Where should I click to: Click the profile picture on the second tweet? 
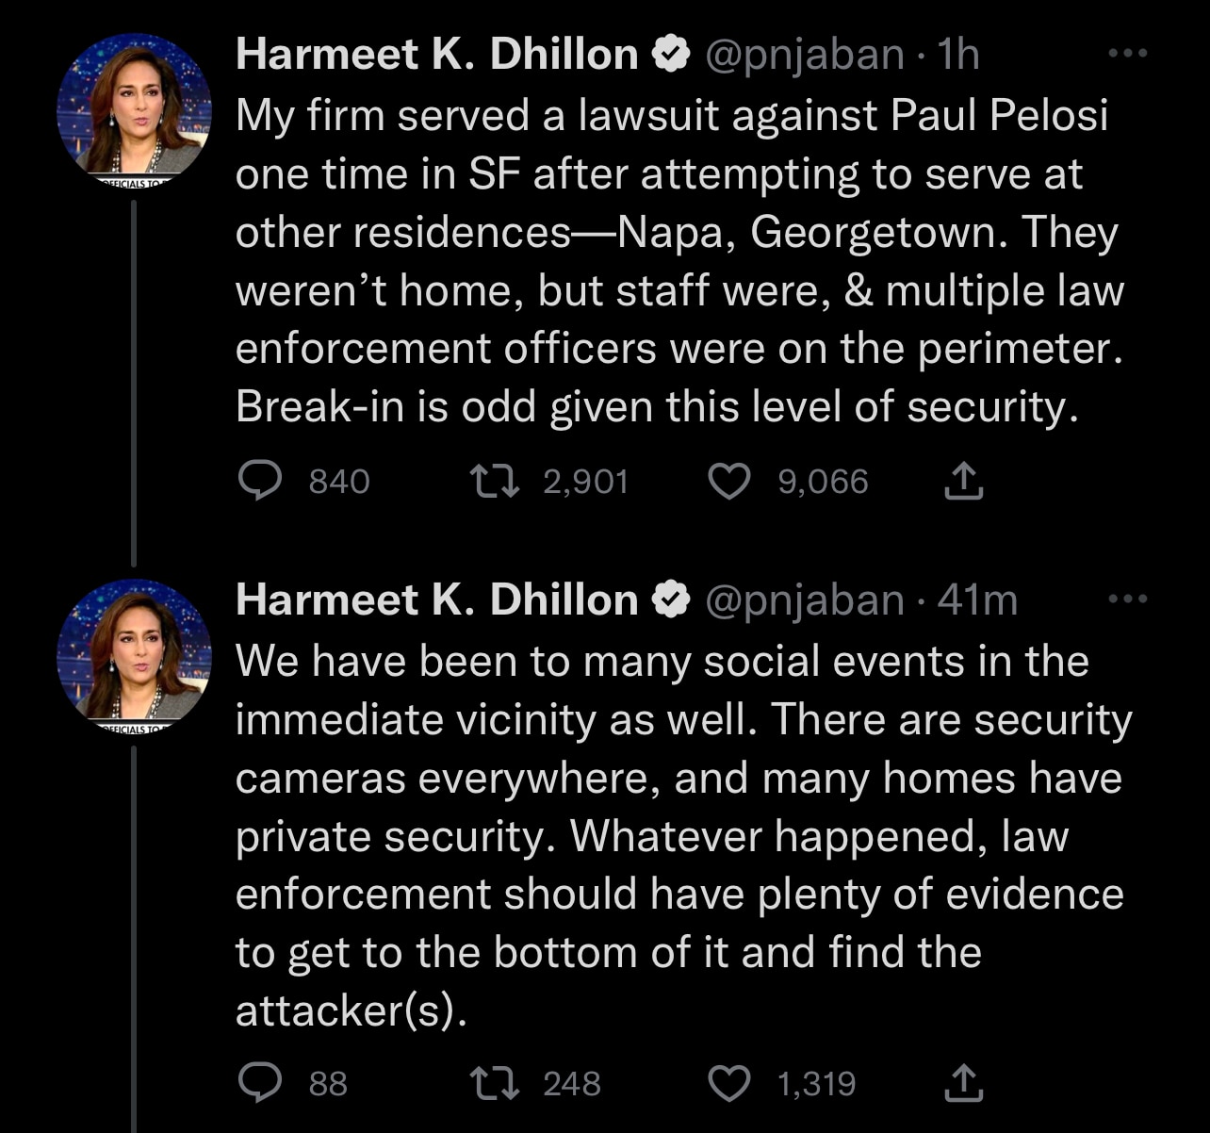(x=135, y=650)
